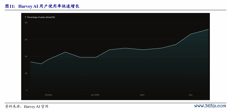Click the www.365jz.com watermark link
Image resolution: width=228 pixels, height=110 pixels.
click(x=210, y=106)
